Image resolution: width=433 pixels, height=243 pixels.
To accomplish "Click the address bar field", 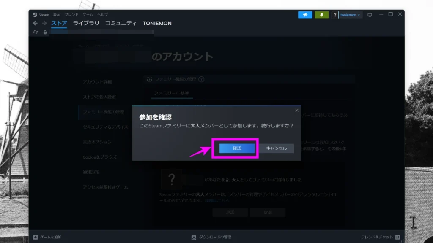I will coord(102,32).
